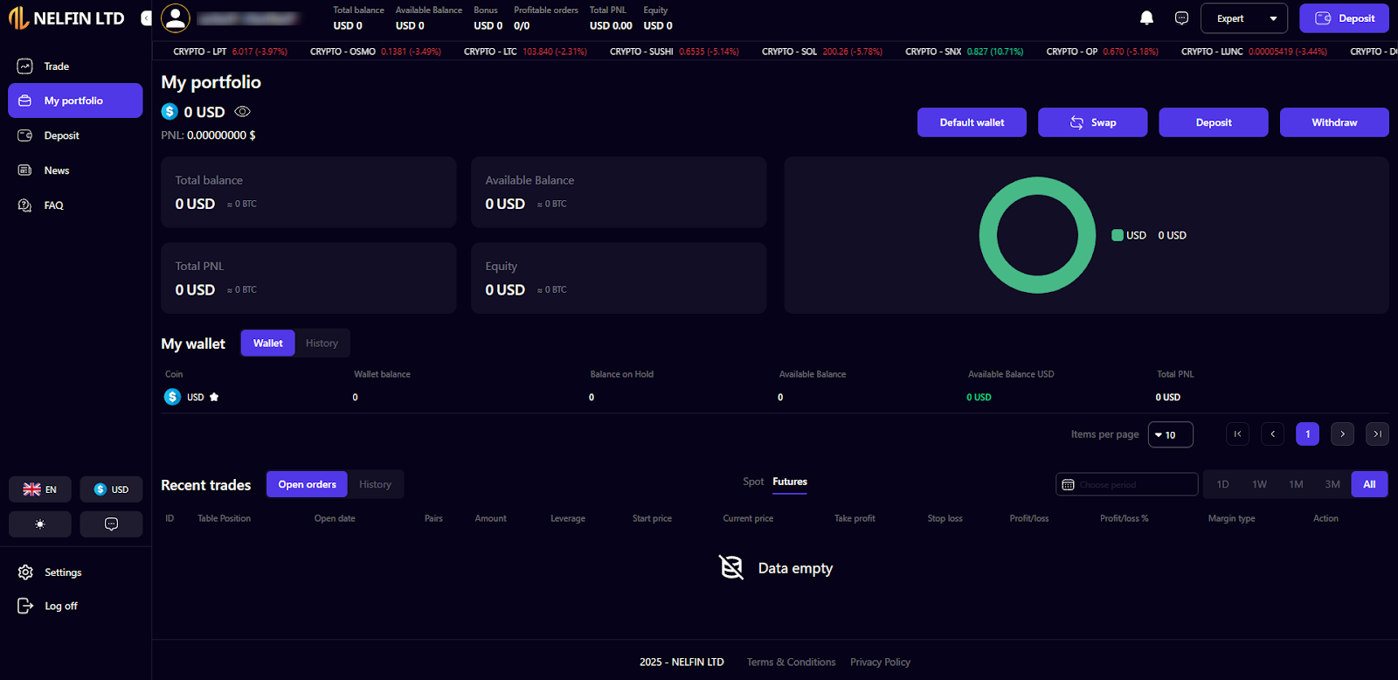Open the EN language selector
The image size is (1398, 680).
coord(40,489)
